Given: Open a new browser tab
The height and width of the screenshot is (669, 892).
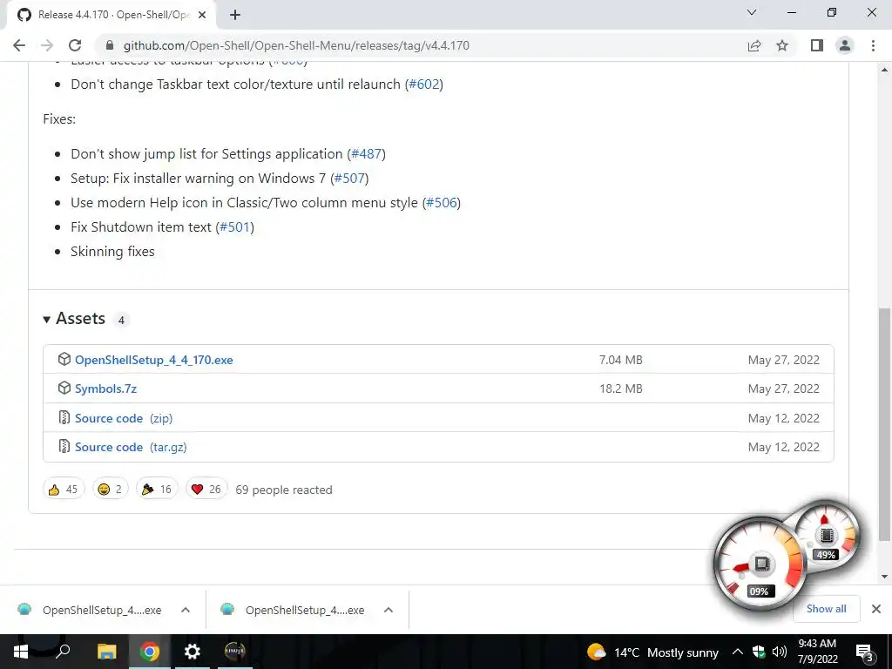Looking at the screenshot, I should click(235, 15).
